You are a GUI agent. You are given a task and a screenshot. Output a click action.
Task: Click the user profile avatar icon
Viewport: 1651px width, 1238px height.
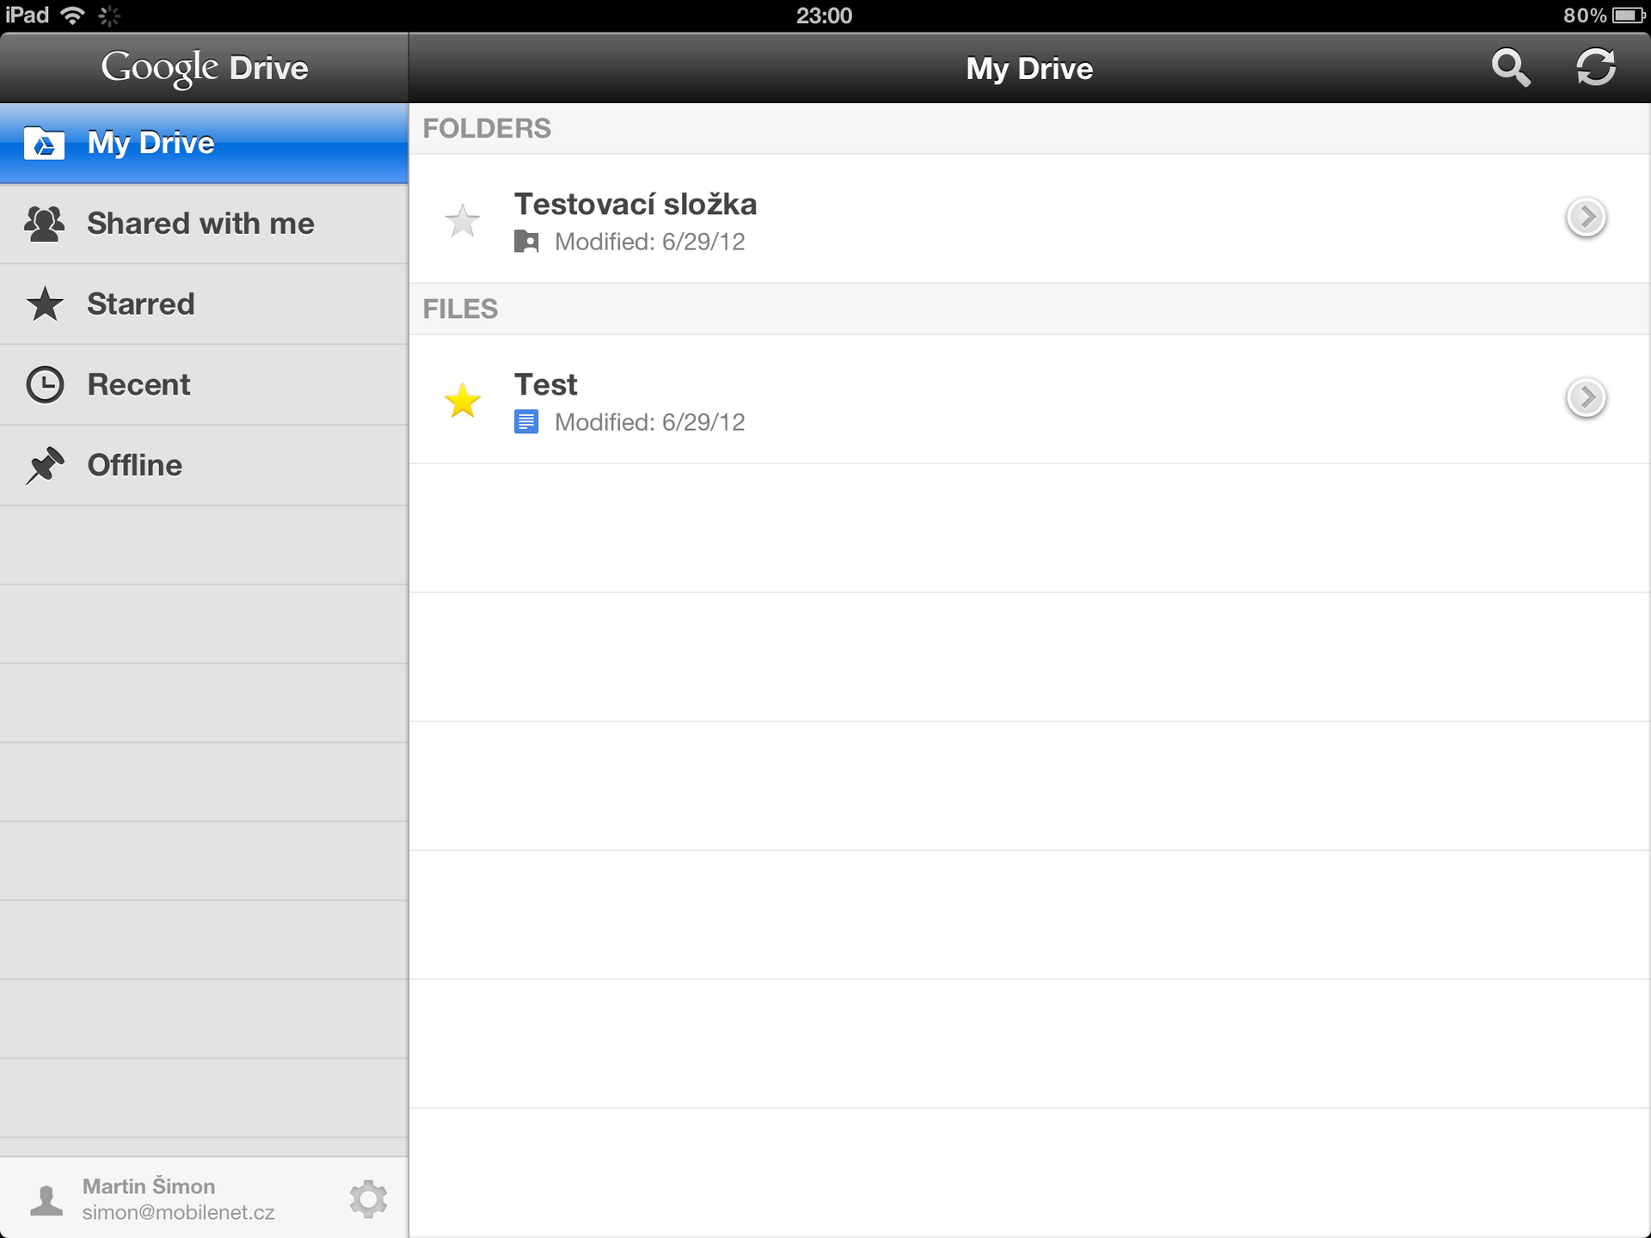[45, 1198]
